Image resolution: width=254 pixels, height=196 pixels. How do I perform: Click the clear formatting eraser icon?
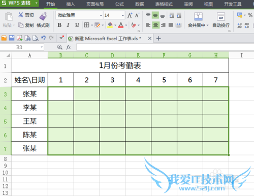click(134, 25)
